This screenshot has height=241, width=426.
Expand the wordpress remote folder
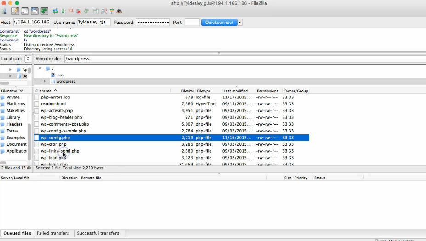click(45, 81)
